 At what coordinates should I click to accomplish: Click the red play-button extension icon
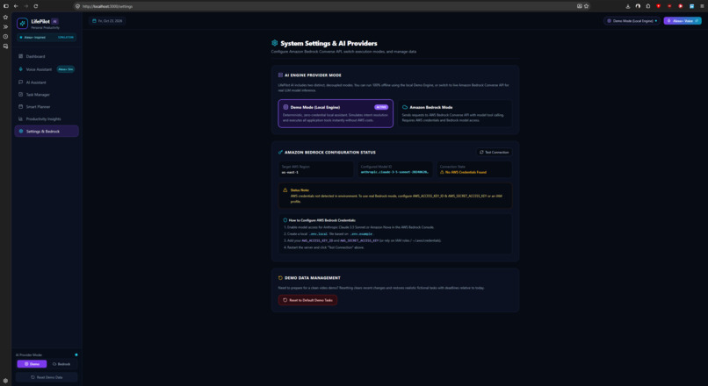[x=681, y=6]
